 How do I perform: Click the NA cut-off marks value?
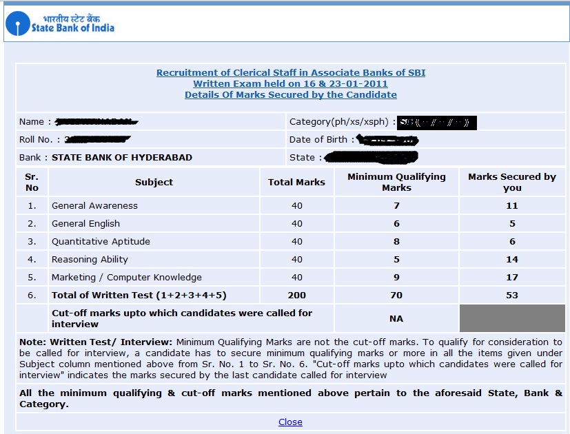[396, 319]
